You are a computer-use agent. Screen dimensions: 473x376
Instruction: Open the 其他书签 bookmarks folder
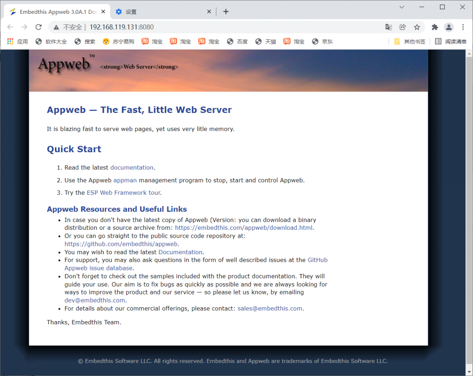click(x=410, y=42)
